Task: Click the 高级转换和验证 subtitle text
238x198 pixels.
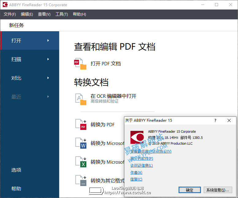Action: [104, 101]
